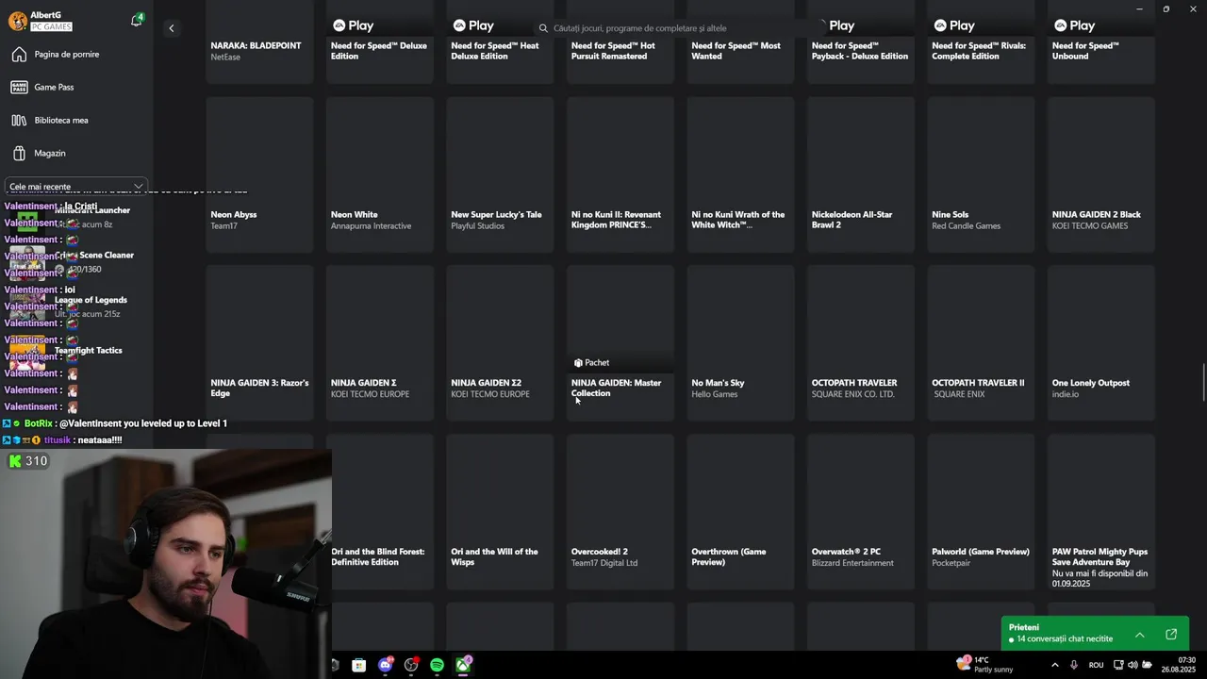Image resolution: width=1207 pixels, height=679 pixels.
Task: Open NINJA GAIDEN 3: Razor's Edge card
Action: (x=259, y=343)
